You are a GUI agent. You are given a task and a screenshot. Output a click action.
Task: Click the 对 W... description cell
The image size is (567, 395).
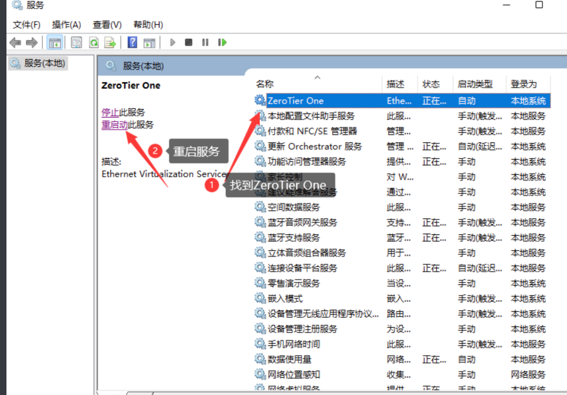[x=400, y=177]
